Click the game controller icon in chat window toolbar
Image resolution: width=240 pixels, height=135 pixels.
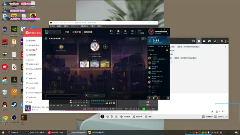pos(209,41)
